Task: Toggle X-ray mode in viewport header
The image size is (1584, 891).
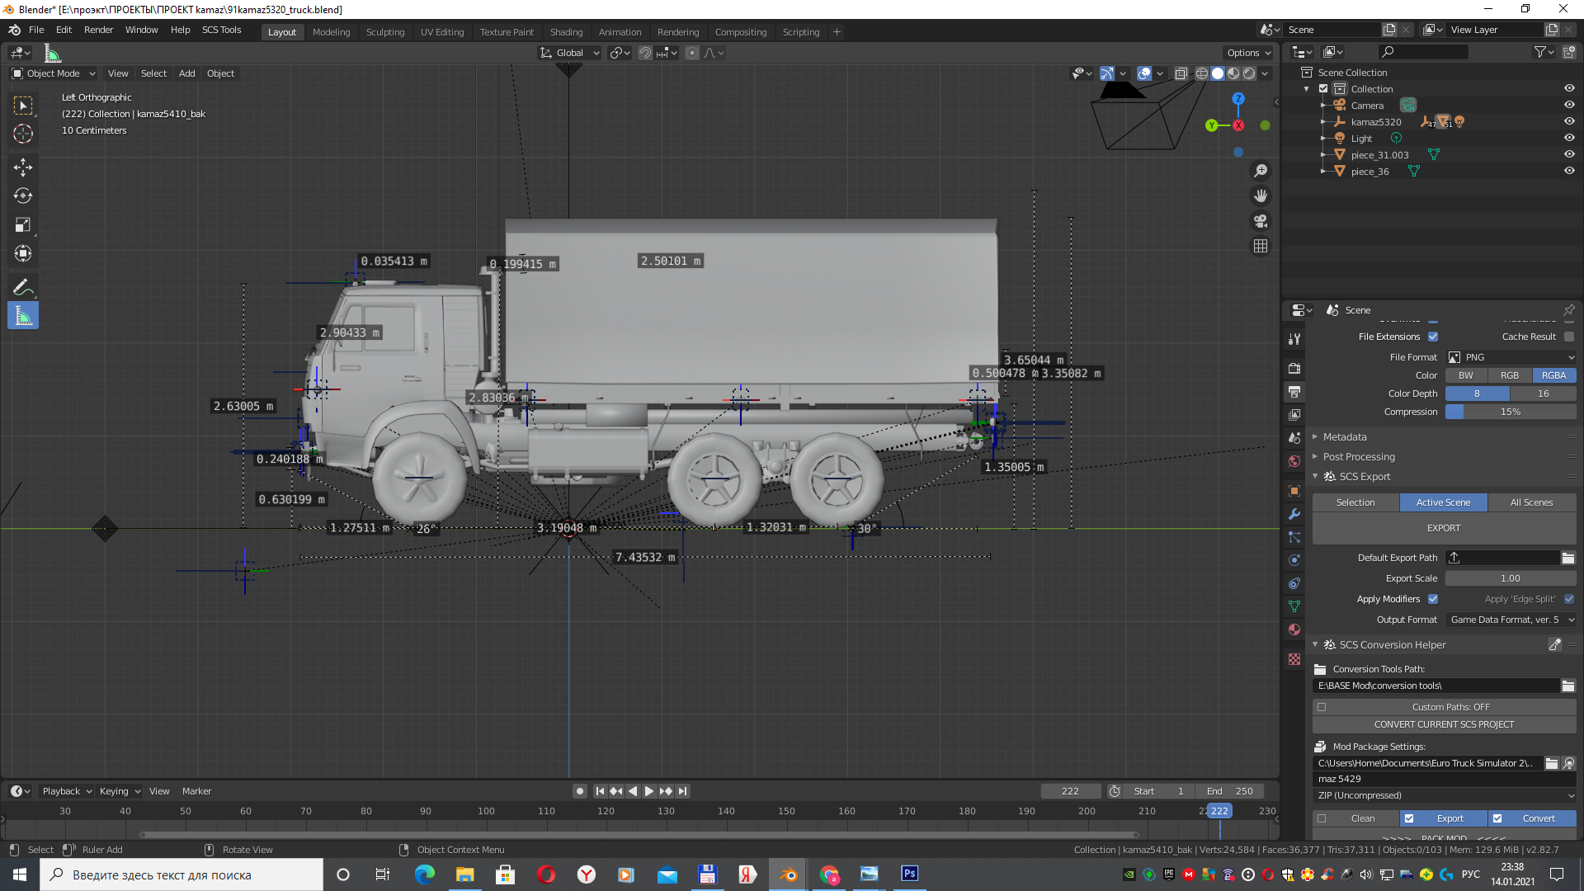Action: 1181,73
